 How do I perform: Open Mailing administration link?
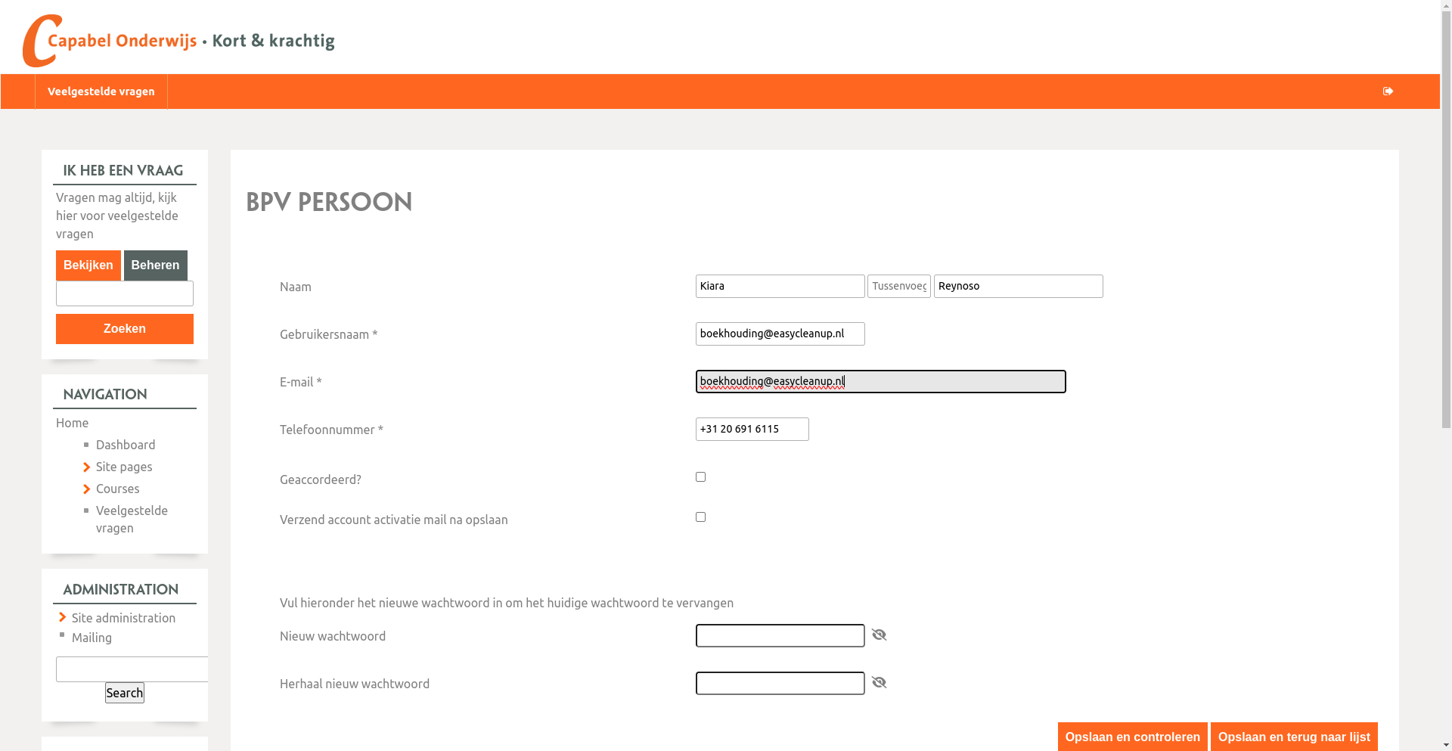tap(92, 638)
